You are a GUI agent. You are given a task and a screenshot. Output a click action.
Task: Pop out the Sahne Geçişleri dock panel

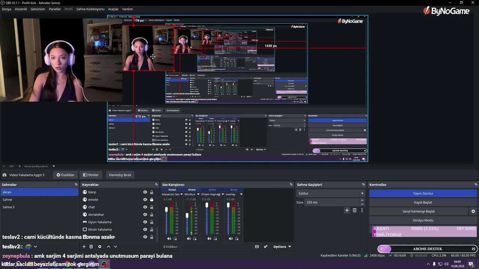[x=363, y=185]
